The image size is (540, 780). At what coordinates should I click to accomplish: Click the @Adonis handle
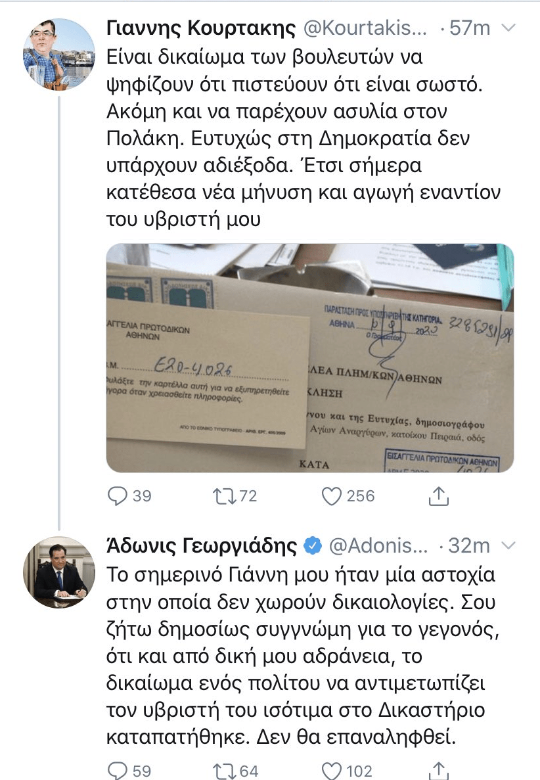click(x=378, y=545)
